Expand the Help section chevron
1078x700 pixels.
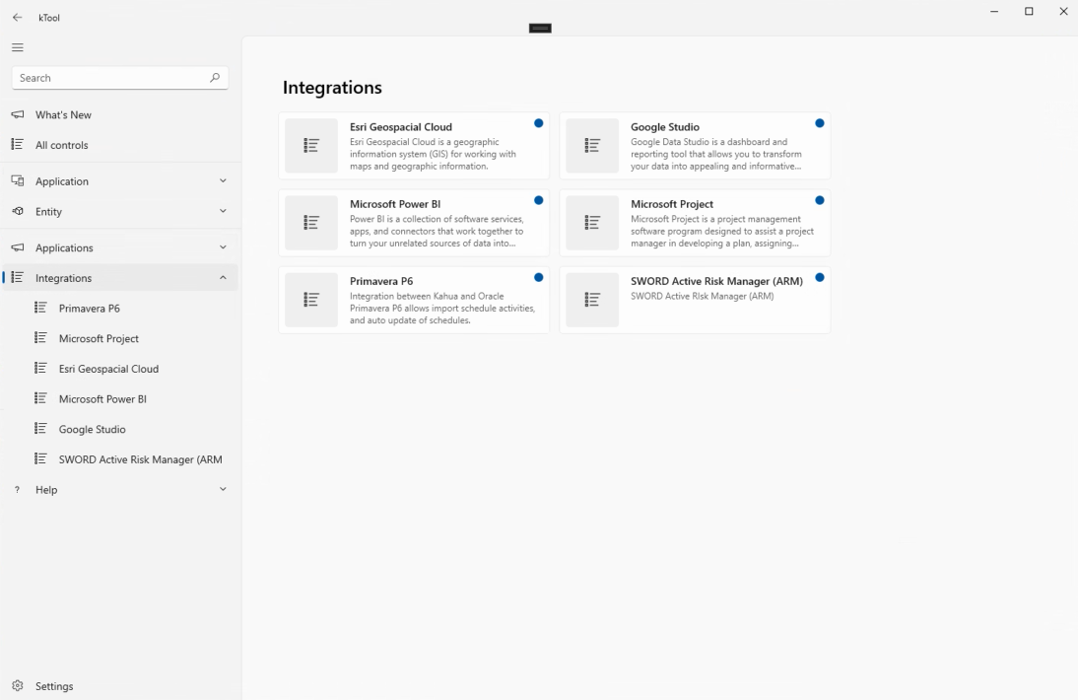(x=223, y=490)
